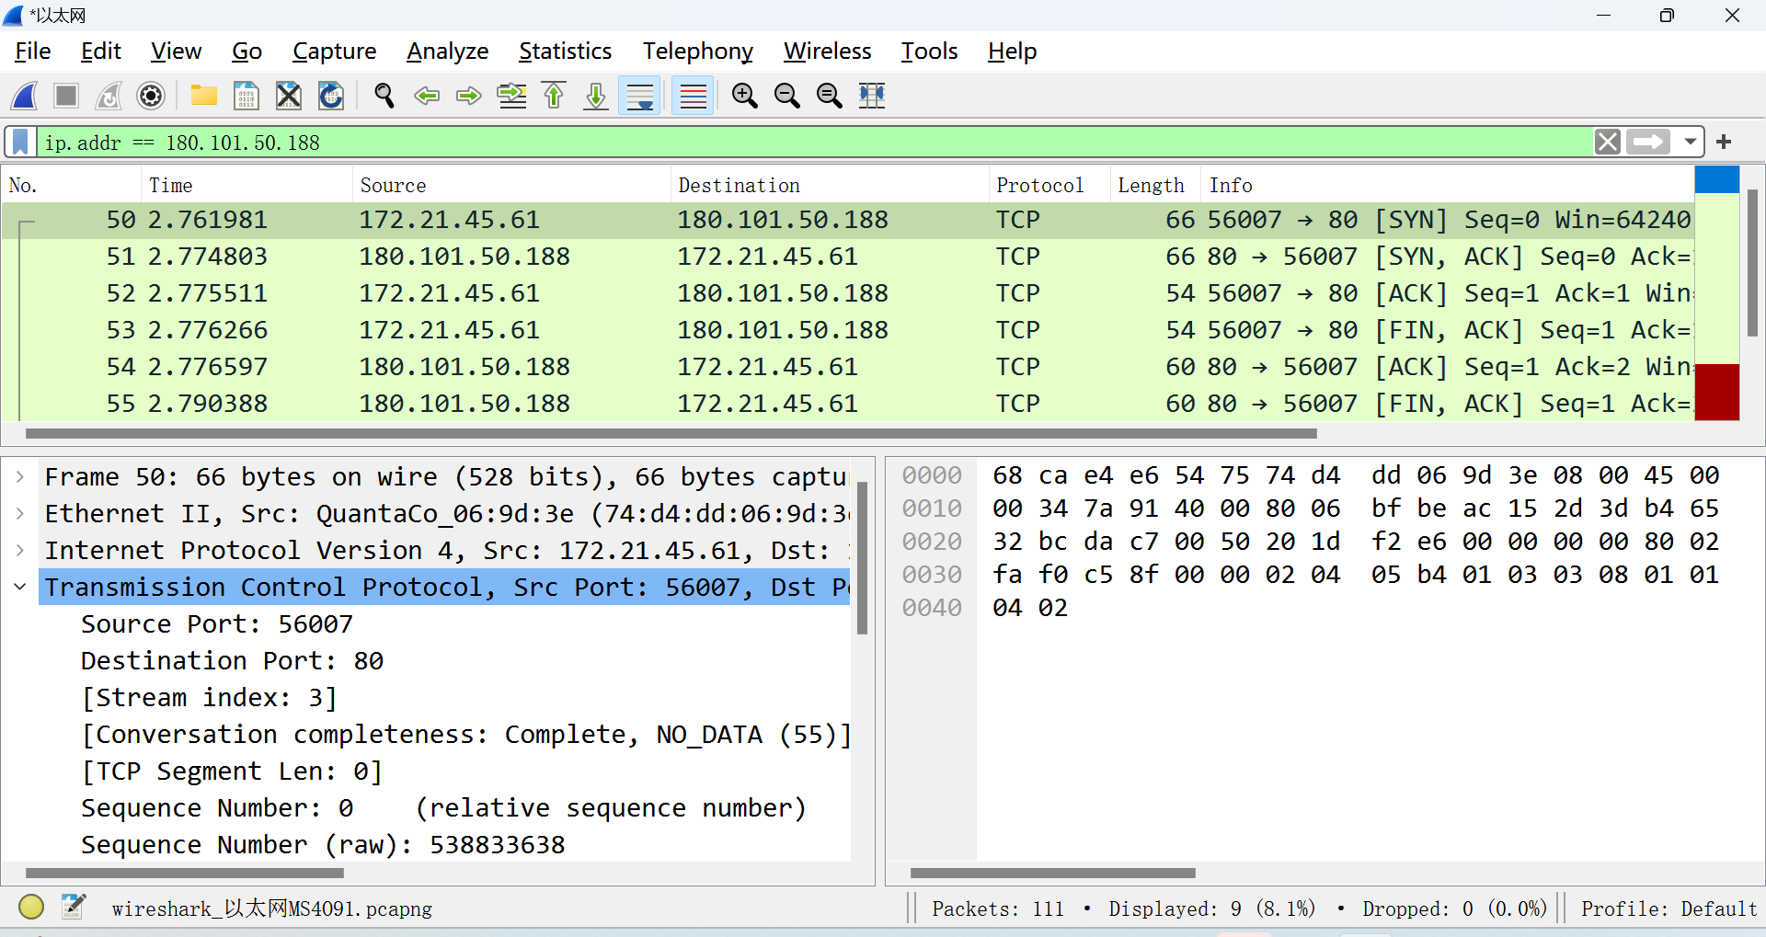Go to specified packet icon
The height and width of the screenshot is (937, 1766).
click(511, 96)
